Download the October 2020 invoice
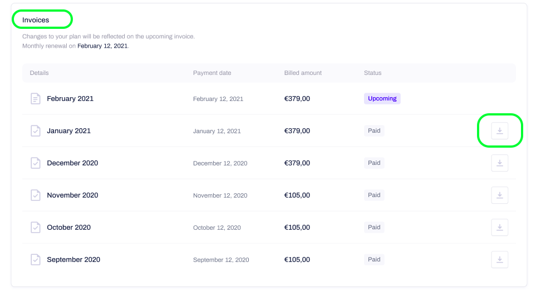The width and height of the screenshot is (541, 297). point(499,227)
